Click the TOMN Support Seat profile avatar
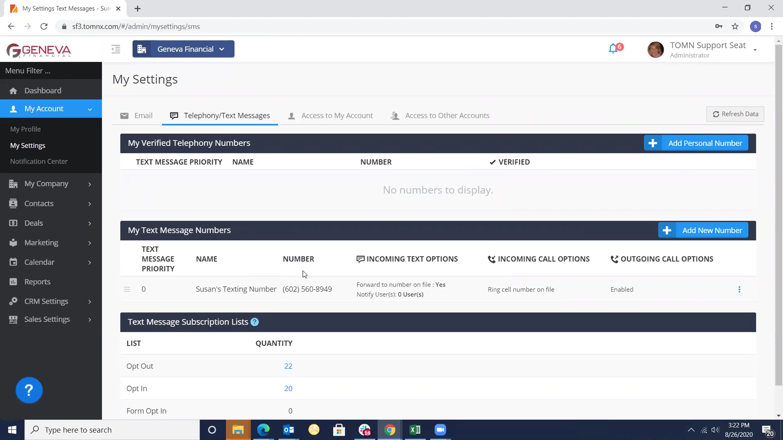The height and width of the screenshot is (440, 783). pos(655,50)
